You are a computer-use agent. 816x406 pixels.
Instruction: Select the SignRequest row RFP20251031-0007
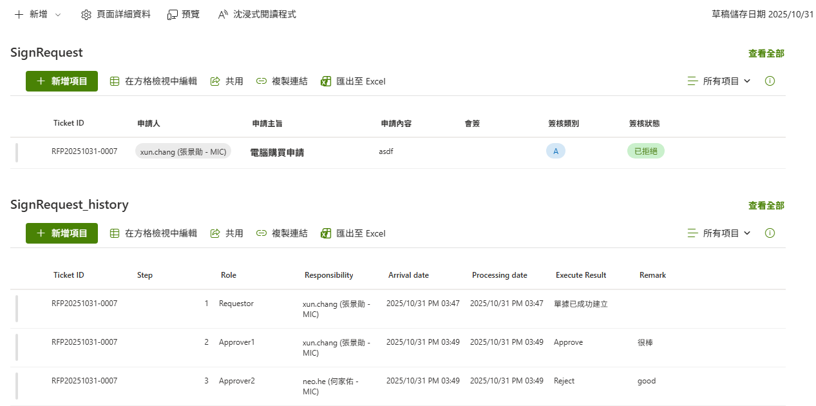(x=17, y=153)
